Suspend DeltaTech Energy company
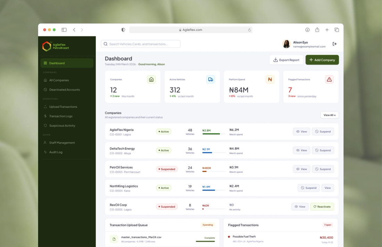The image size is (382, 247). click(x=323, y=150)
